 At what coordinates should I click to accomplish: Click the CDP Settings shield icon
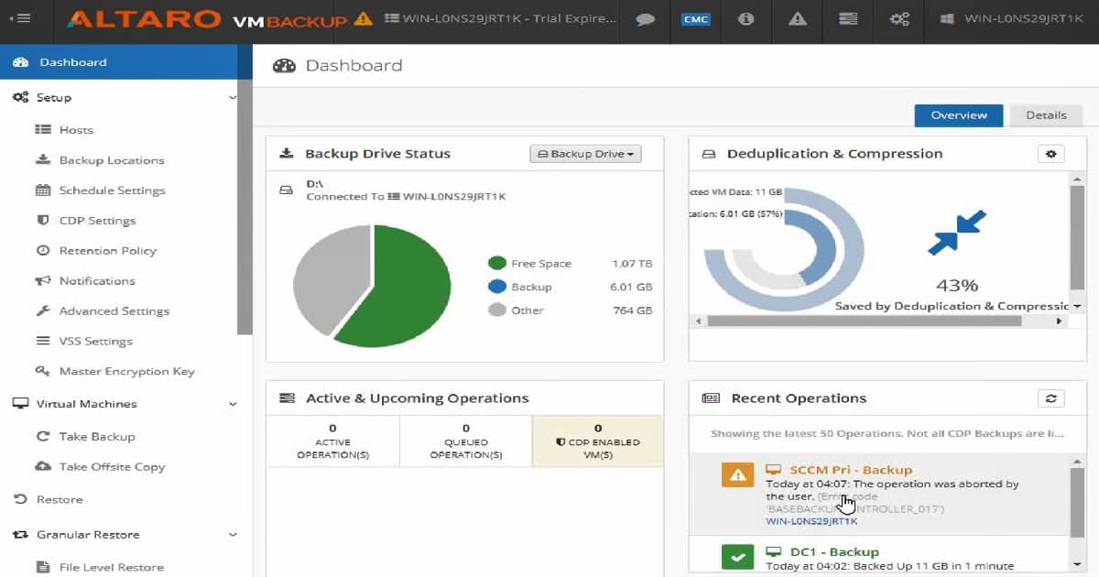coord(43,221)
